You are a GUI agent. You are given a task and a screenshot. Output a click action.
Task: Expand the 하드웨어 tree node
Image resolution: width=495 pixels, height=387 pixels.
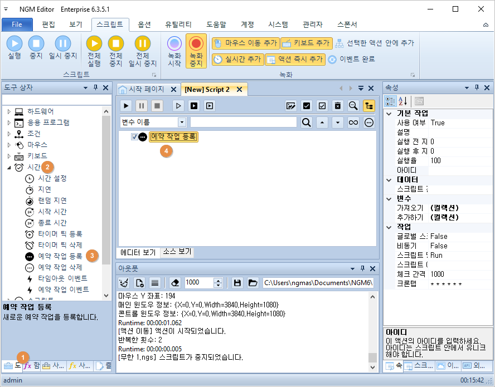pyautogui.click(x=9, y=111)
